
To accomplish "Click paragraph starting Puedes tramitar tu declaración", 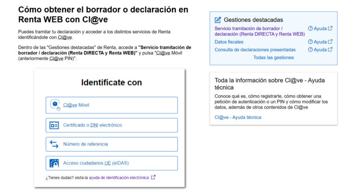I will [94, 34].
